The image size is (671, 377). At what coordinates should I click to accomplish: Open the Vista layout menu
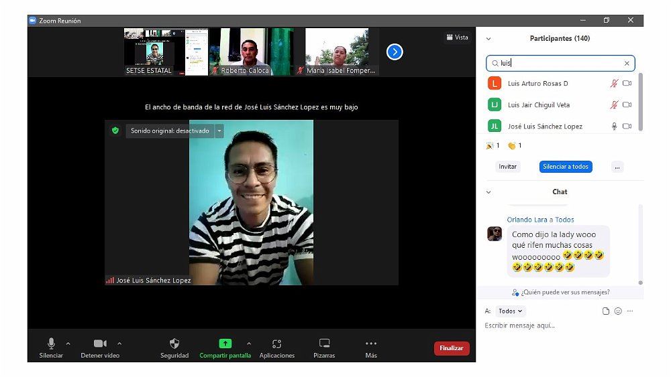tap(457, 37)
